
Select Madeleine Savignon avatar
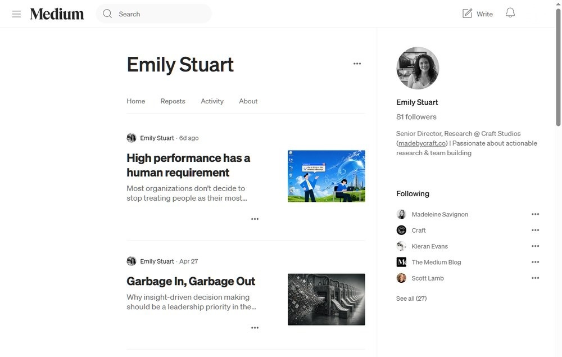[x=401, y=214]
